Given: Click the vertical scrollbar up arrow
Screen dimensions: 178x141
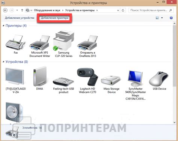Looking at the screenshot, I should 175,23.
